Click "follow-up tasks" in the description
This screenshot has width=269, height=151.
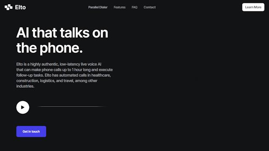point(30,75)
